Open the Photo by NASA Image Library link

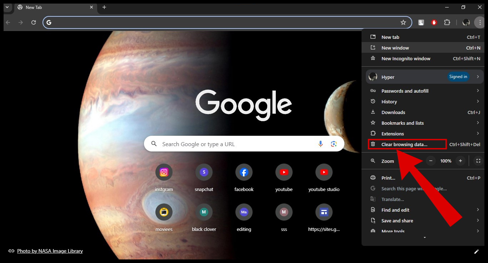point(50,251)
